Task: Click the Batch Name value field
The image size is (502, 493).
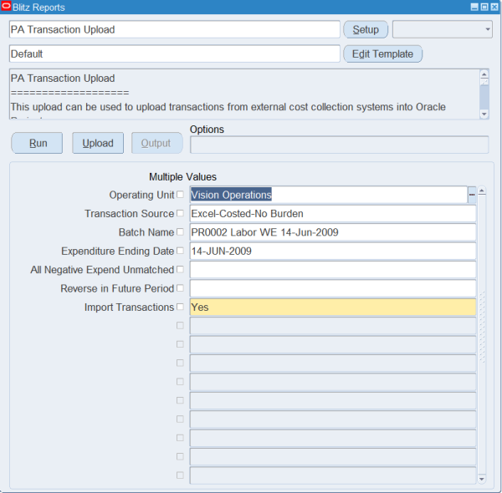Action: point(333,232)
